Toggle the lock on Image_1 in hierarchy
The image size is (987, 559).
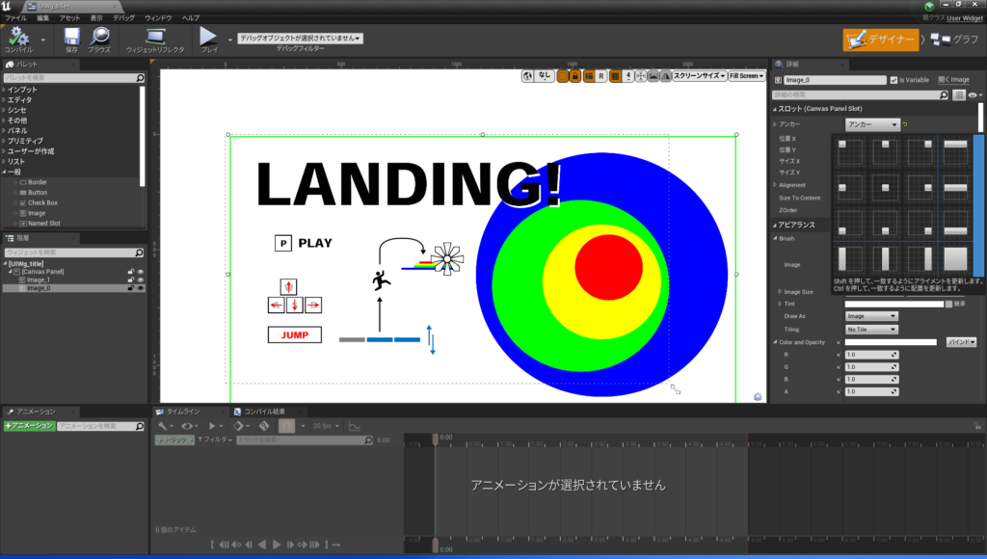pyautogui.click(x=131, y=280)
